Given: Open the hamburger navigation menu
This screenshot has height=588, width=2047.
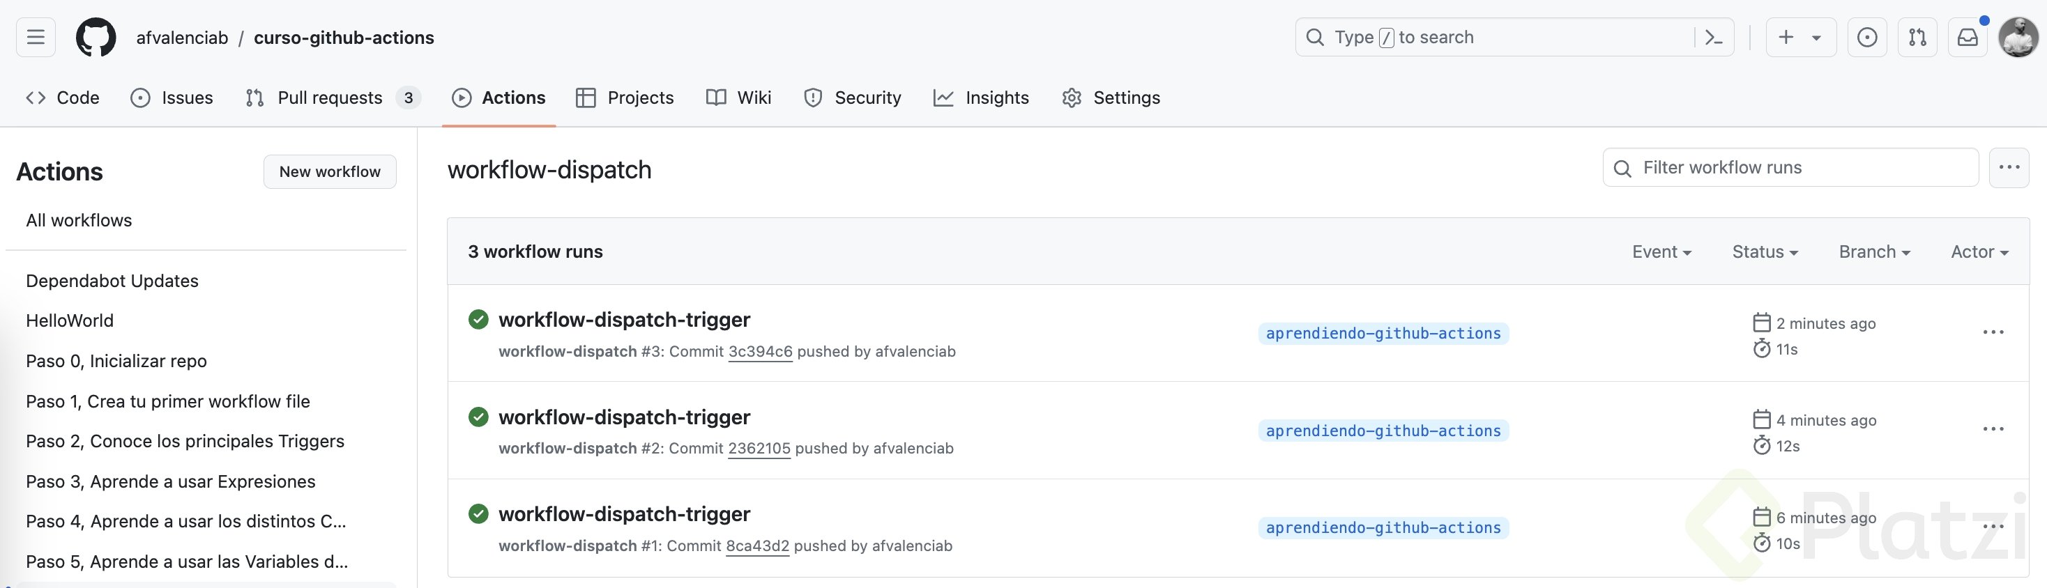Looking at the screenshot, I should pyautogui.click(x=36, y=38).
